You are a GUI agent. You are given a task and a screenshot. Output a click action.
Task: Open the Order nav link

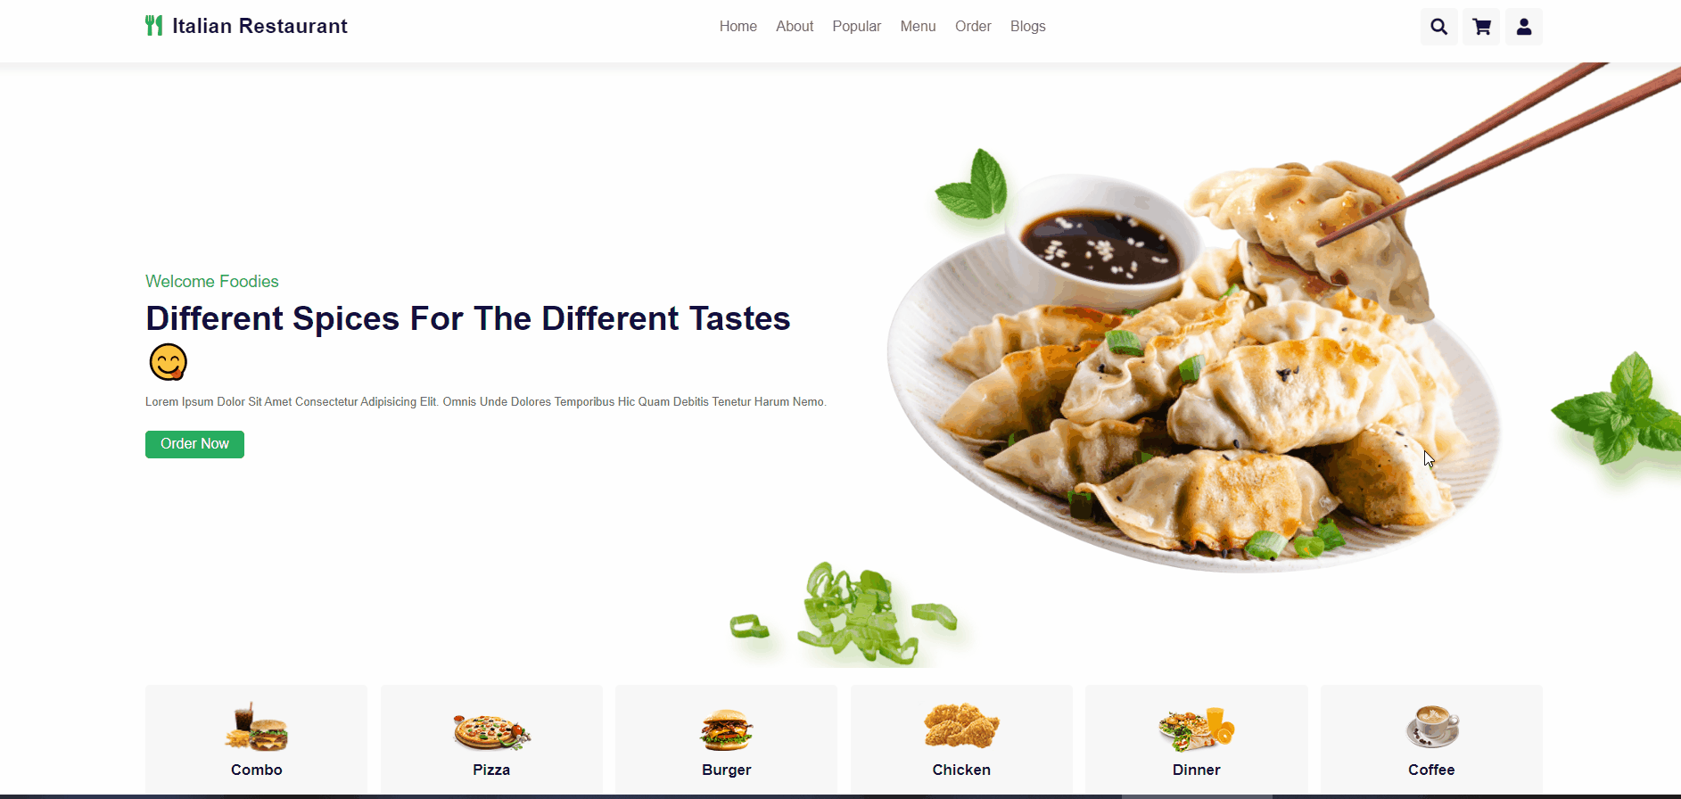[973, 27]
